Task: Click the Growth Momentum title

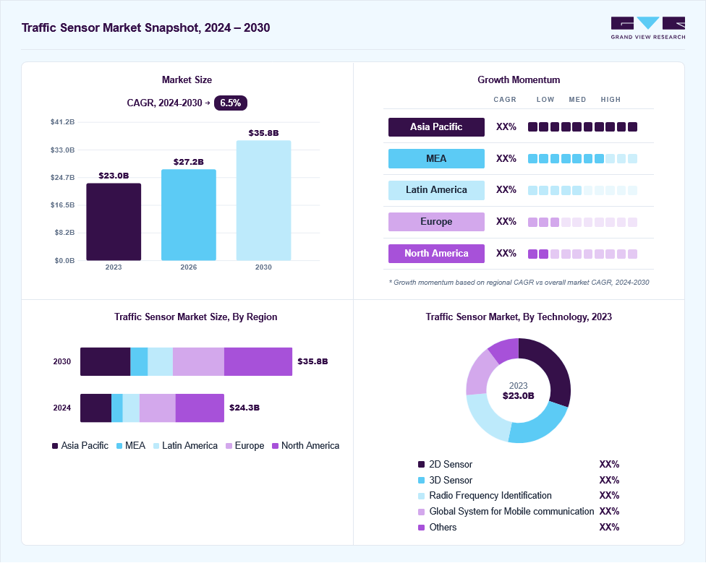Action: point(519,80)
